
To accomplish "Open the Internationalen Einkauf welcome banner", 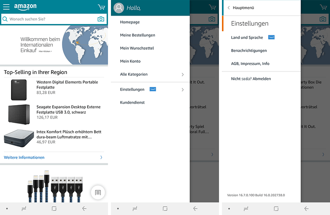I will [54, 45].
